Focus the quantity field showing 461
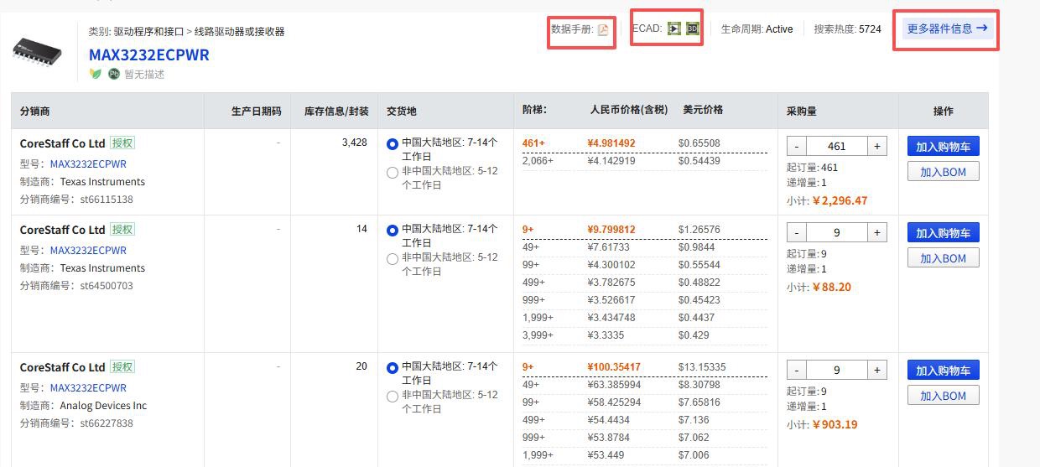This screenshot has height=467, width=1040. [x=837, y=146]
